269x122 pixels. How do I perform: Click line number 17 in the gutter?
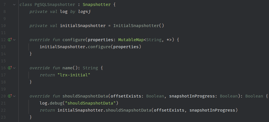4,75
